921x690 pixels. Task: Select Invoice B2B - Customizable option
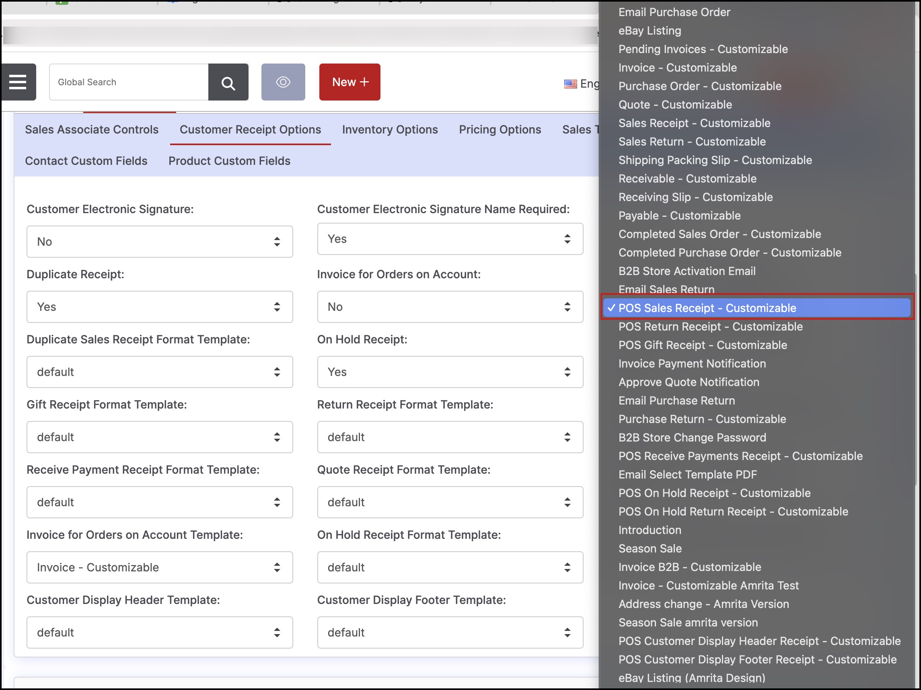tap(757, 567)
